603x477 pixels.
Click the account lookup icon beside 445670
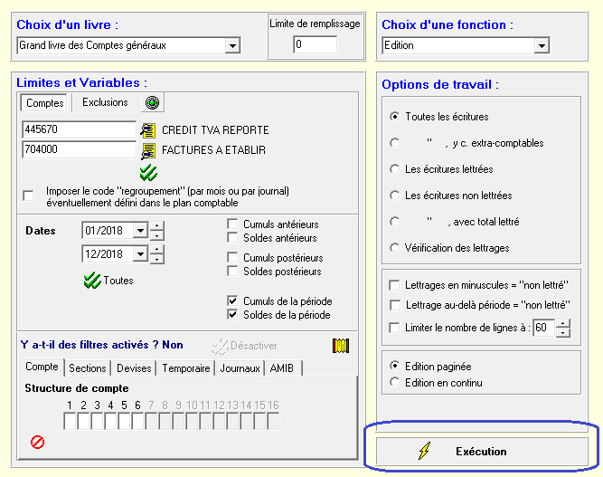148,130
